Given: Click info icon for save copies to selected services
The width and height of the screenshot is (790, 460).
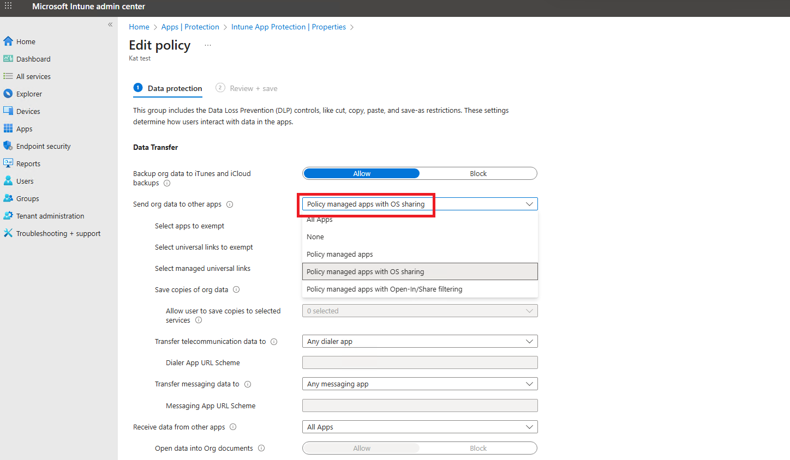Looking at the screenshot, I should click(x=199, y=320).
